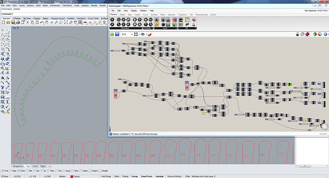Viewport: 329px width, 178px height.
Task: Click the Zoom Extents icon in Rhino toolbar
Action: pyautogui.click(x=66, y=22)
